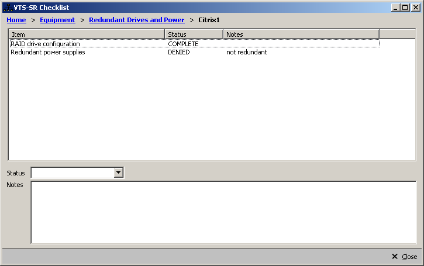Click inside the Status combo box field
The image size is (424, 266).
pos(72,172)
